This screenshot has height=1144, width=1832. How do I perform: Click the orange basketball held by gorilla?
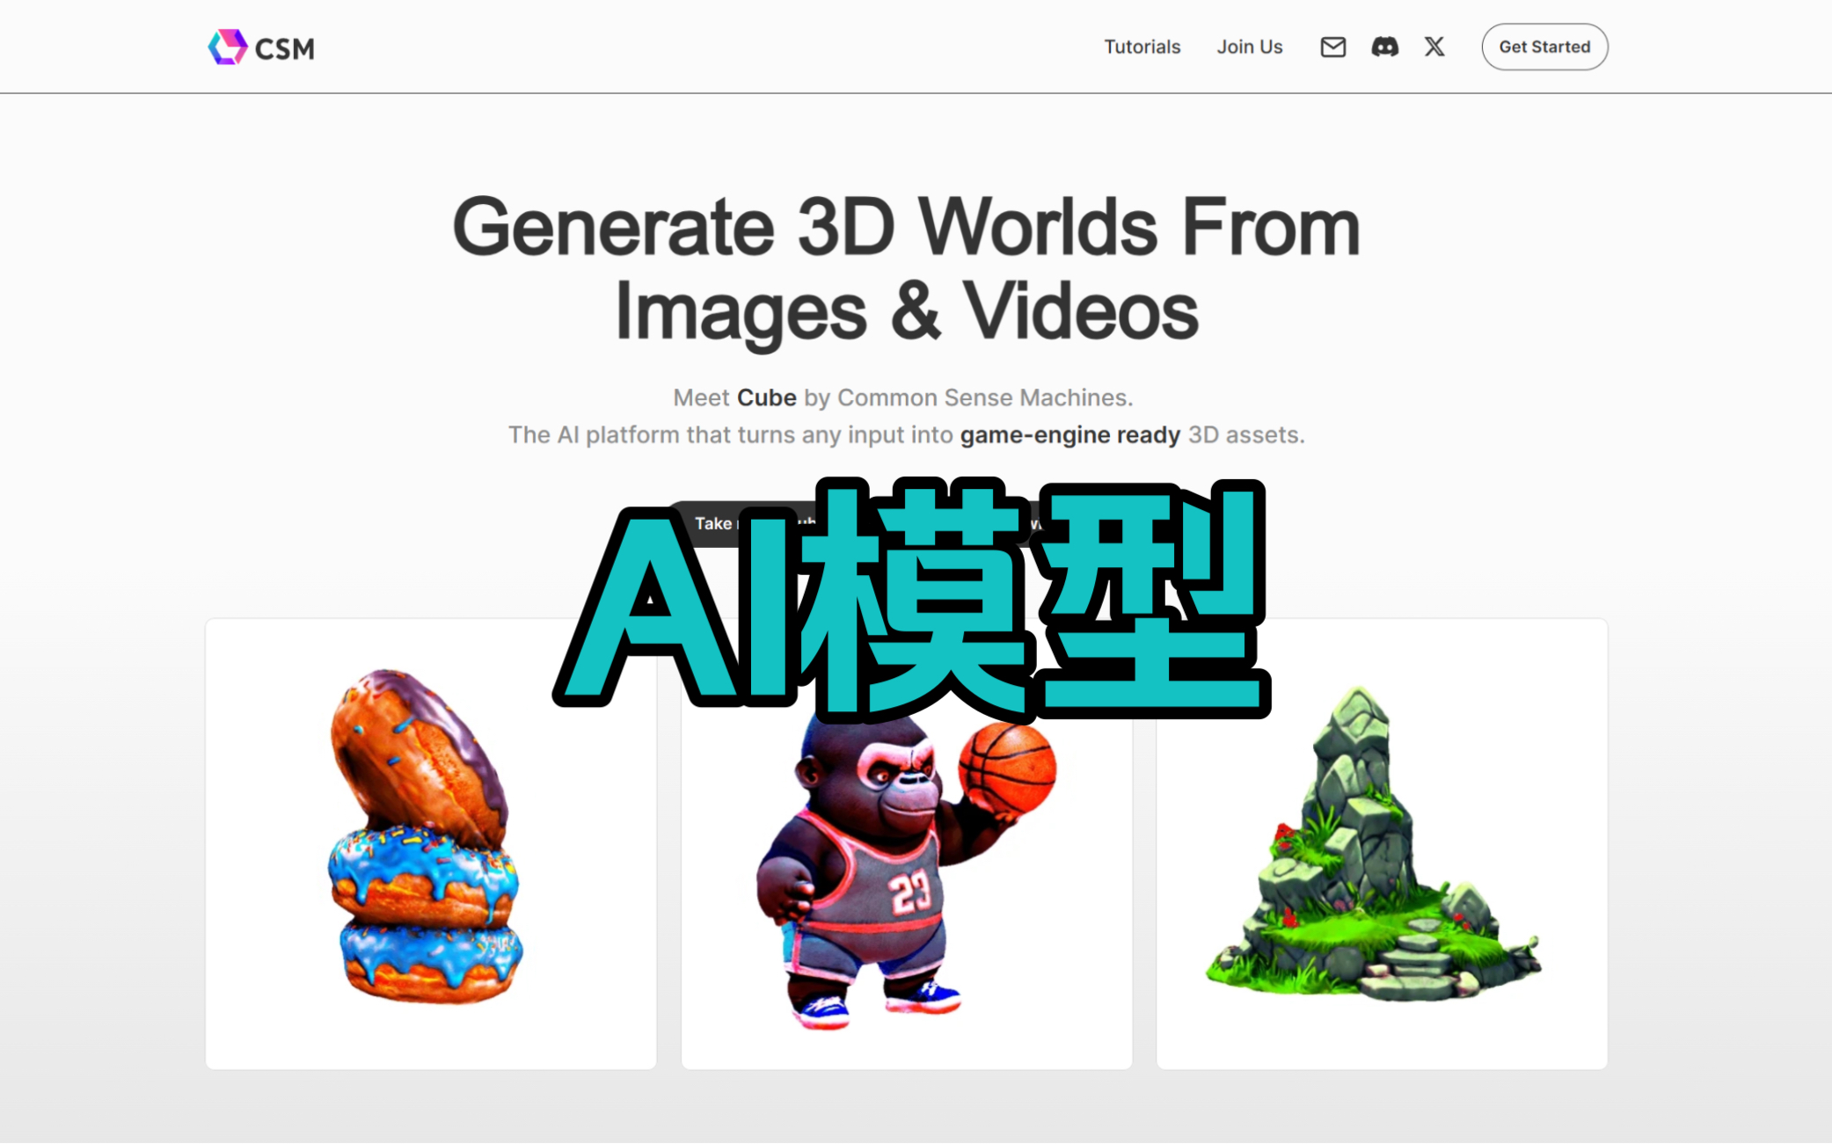[1009, 768]
